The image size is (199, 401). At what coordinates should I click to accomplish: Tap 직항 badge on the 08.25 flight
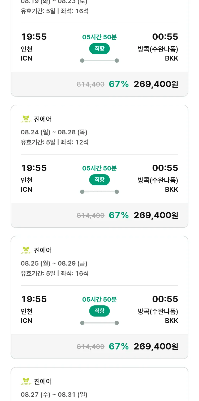[x=99, y=311]
